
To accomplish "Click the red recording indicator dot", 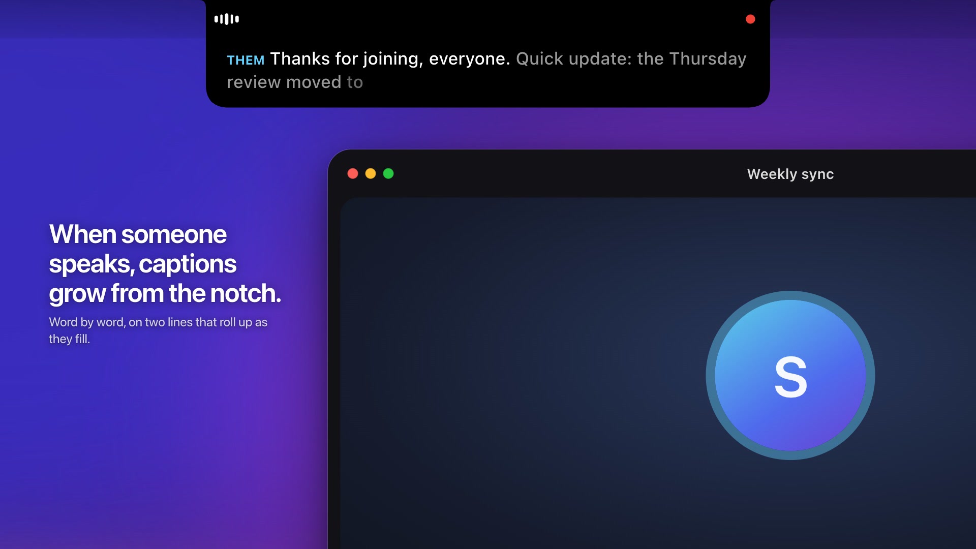I will [x=750, y=19].
